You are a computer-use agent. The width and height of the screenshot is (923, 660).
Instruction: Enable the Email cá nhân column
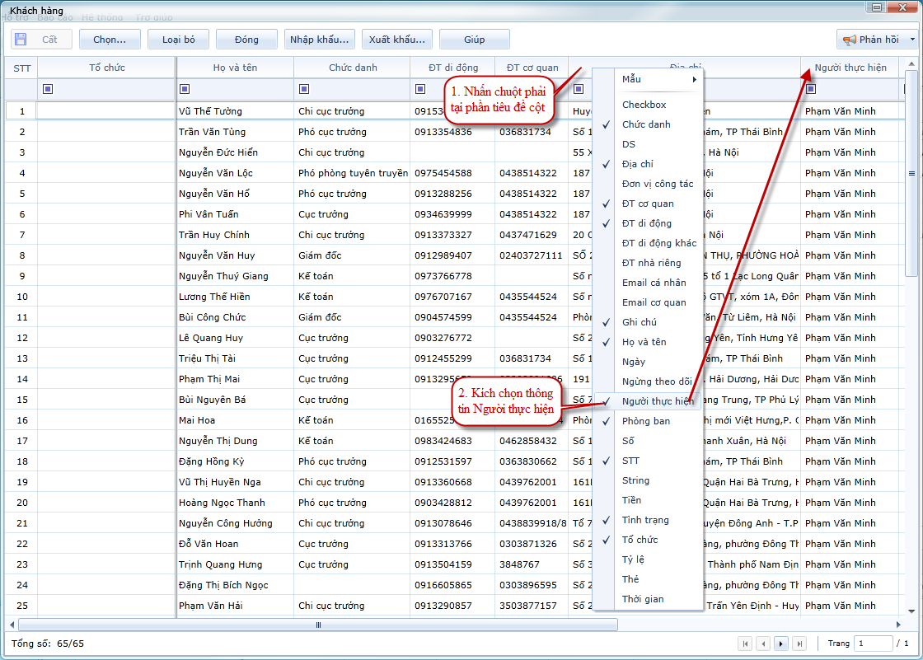coord(654,283)
